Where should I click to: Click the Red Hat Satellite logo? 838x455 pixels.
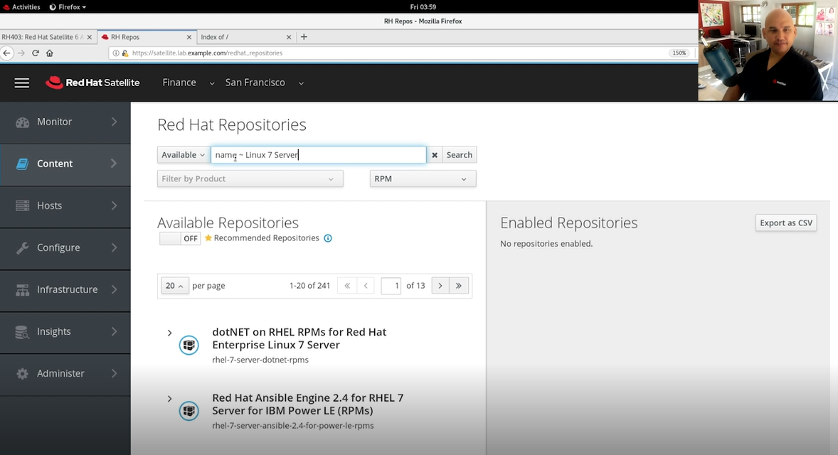click(x=92, y=82)
